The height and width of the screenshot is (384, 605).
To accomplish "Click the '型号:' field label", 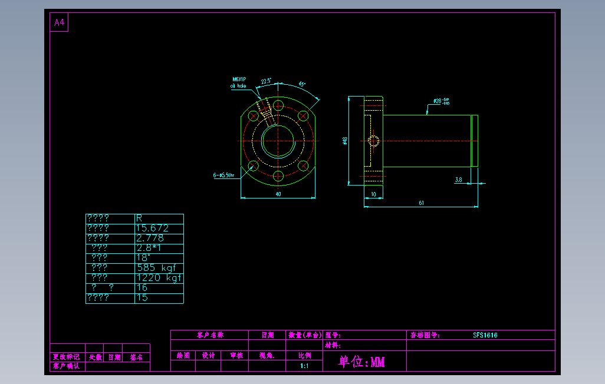I will (x=333, y=335).
